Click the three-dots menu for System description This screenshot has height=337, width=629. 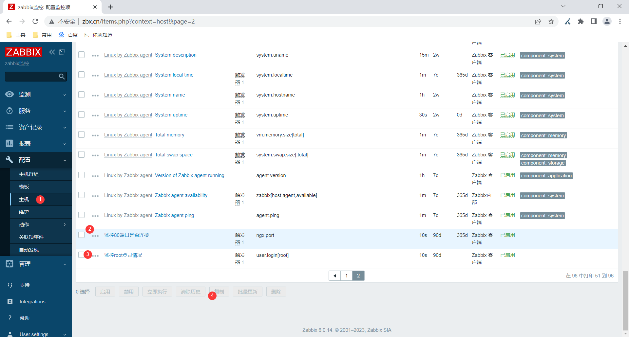(x=95, y=56)
